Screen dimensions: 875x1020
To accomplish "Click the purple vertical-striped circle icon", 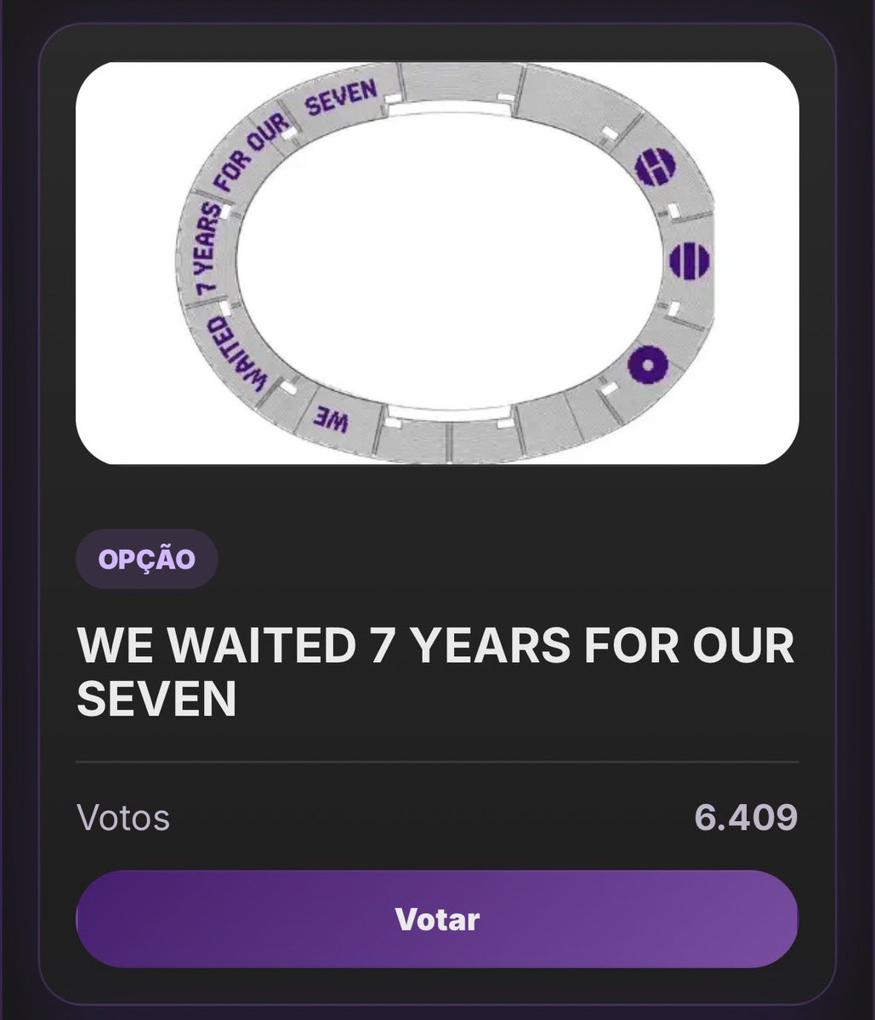I will pos(690,260).
